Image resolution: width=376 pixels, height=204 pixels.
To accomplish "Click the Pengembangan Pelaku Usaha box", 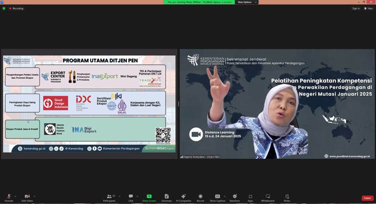I will tap(22, 76).
